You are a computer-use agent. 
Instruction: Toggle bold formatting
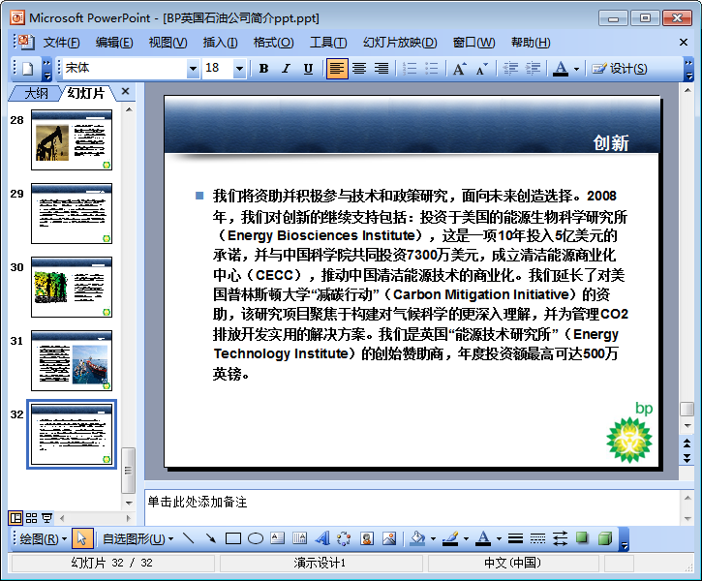263,69
